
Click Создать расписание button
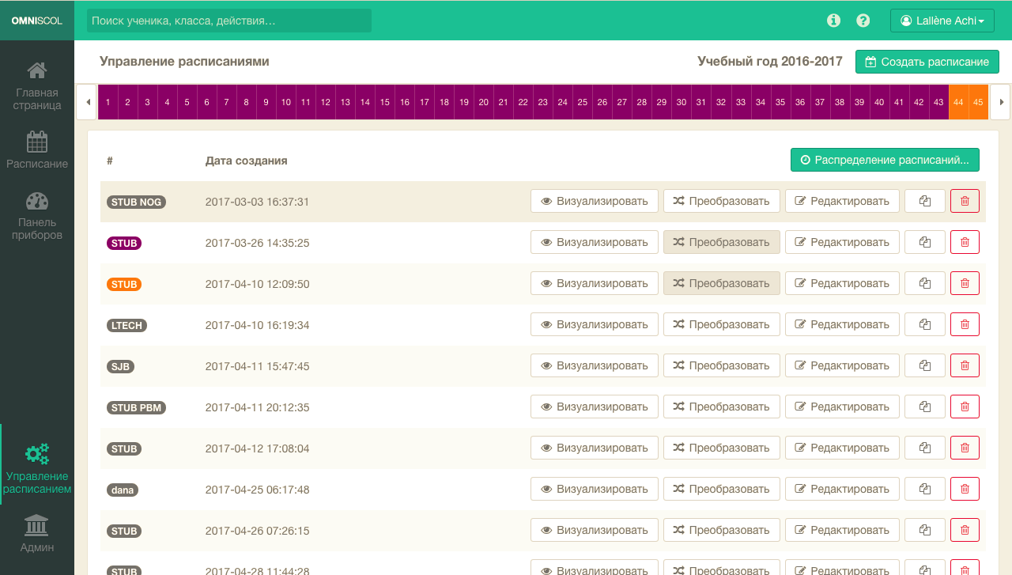pyautogui.click(x=927, y=62)
